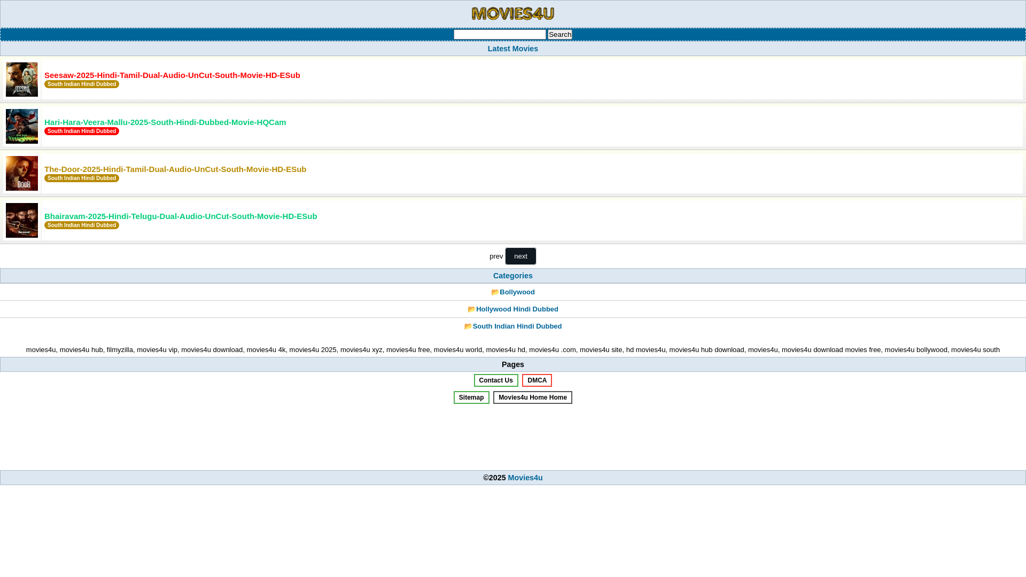Open Movies4u Home Home page button
The height and width of the screenshot is (577, 1026).
click(532, 397)
